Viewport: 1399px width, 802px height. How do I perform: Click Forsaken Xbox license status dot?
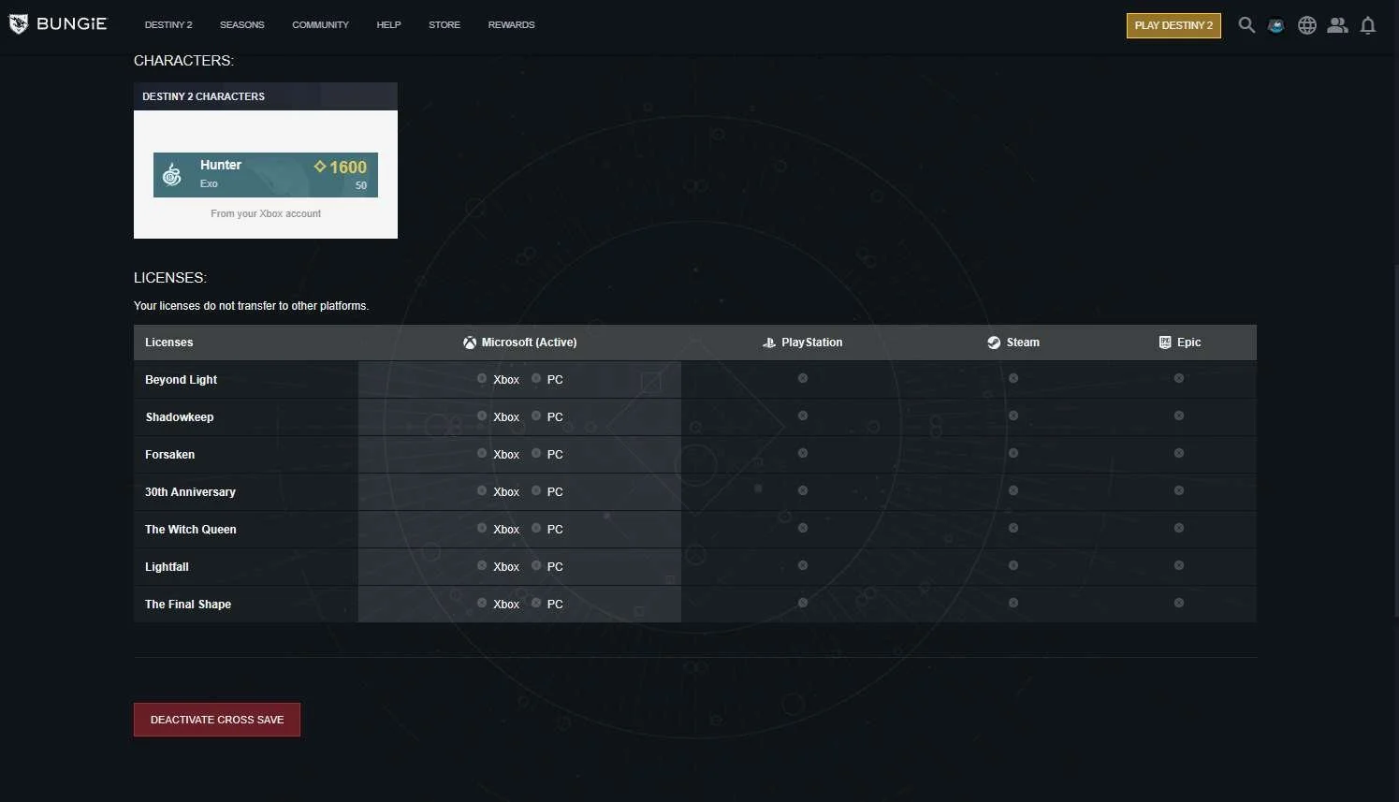482,453
